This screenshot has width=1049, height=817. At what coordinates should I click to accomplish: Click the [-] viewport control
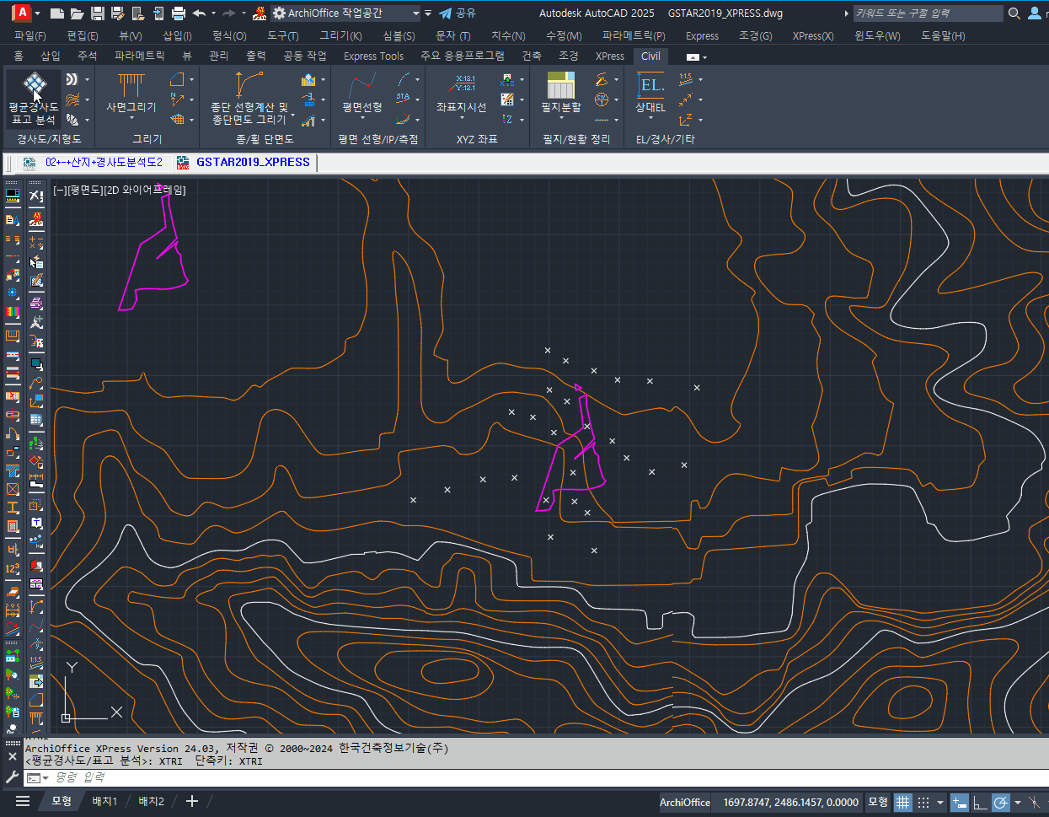61,190
